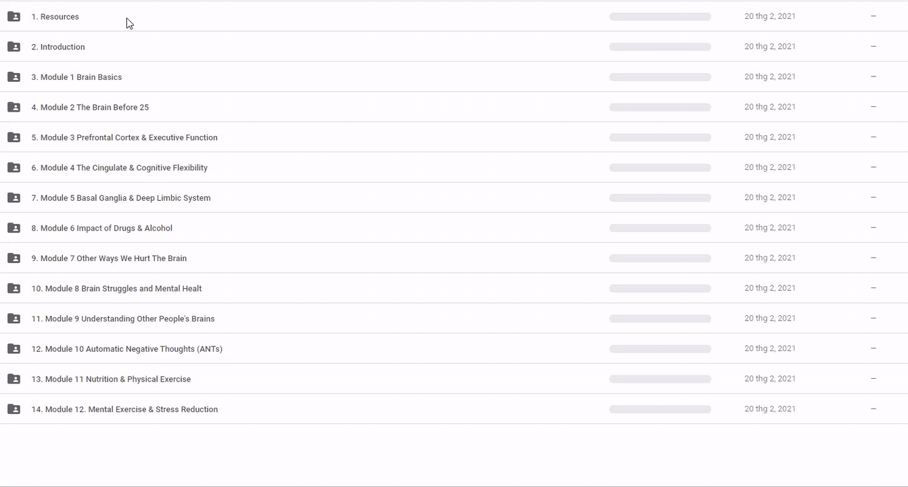This screenshot has height=487, width=908.
Task: Click folder icon for Module 2 The Brain Before 25
Action: pos(14,107)
